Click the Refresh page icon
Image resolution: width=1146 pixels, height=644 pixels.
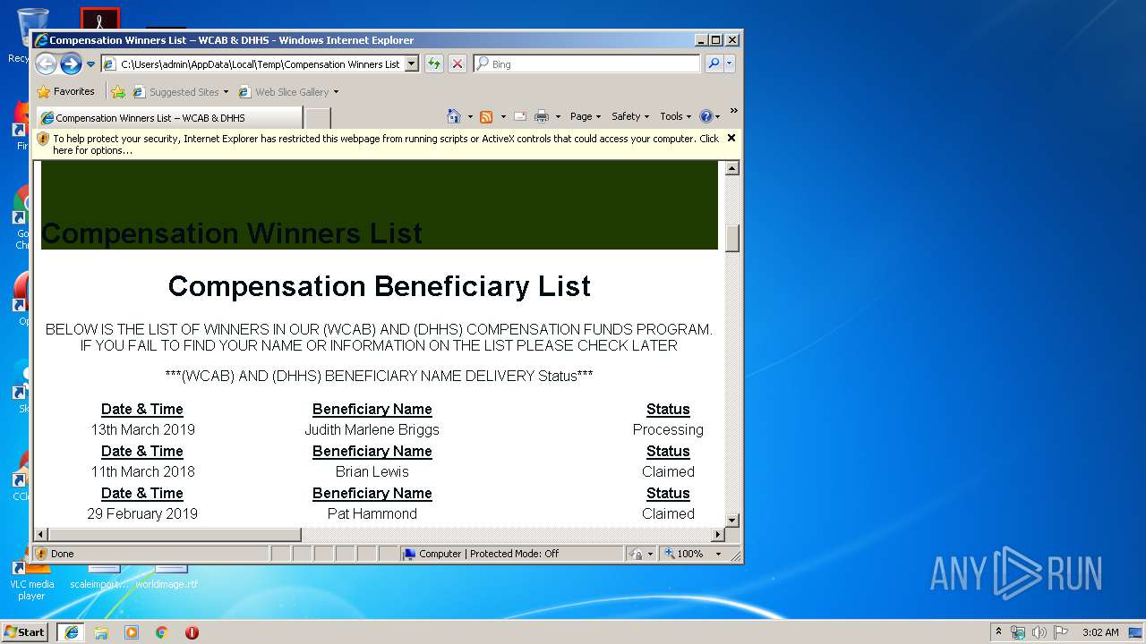(434, 64)
